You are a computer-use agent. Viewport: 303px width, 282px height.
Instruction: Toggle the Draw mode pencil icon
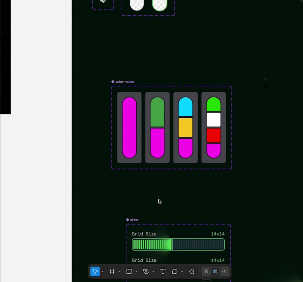[206, 271]
